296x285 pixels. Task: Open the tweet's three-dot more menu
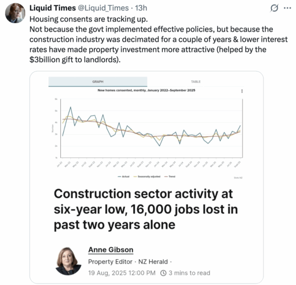coord(287,8)
